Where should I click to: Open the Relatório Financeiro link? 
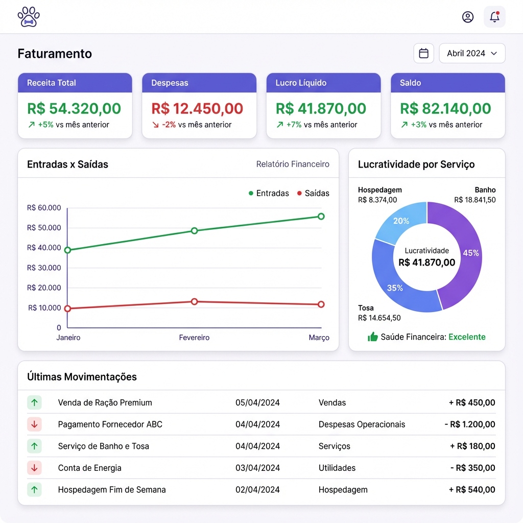point(293,164)
